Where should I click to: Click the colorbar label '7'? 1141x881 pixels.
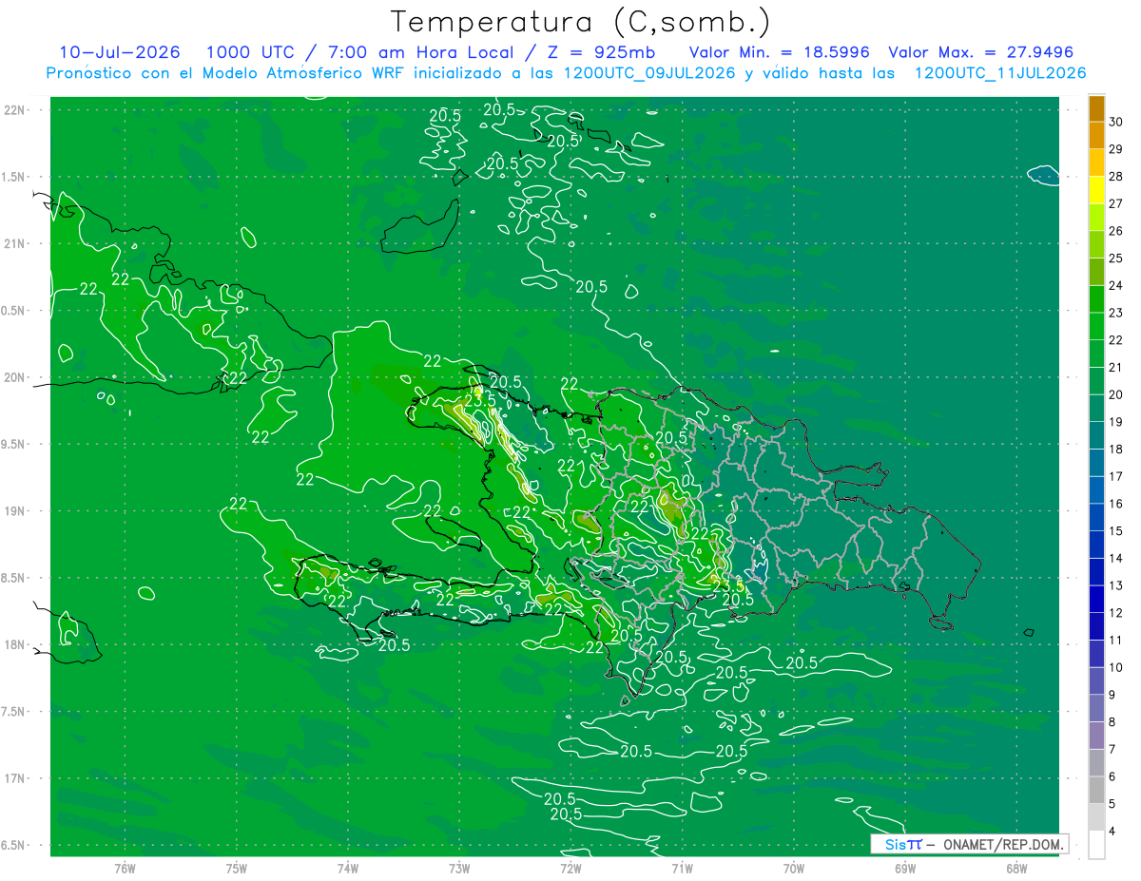[x=1112, y=749]
